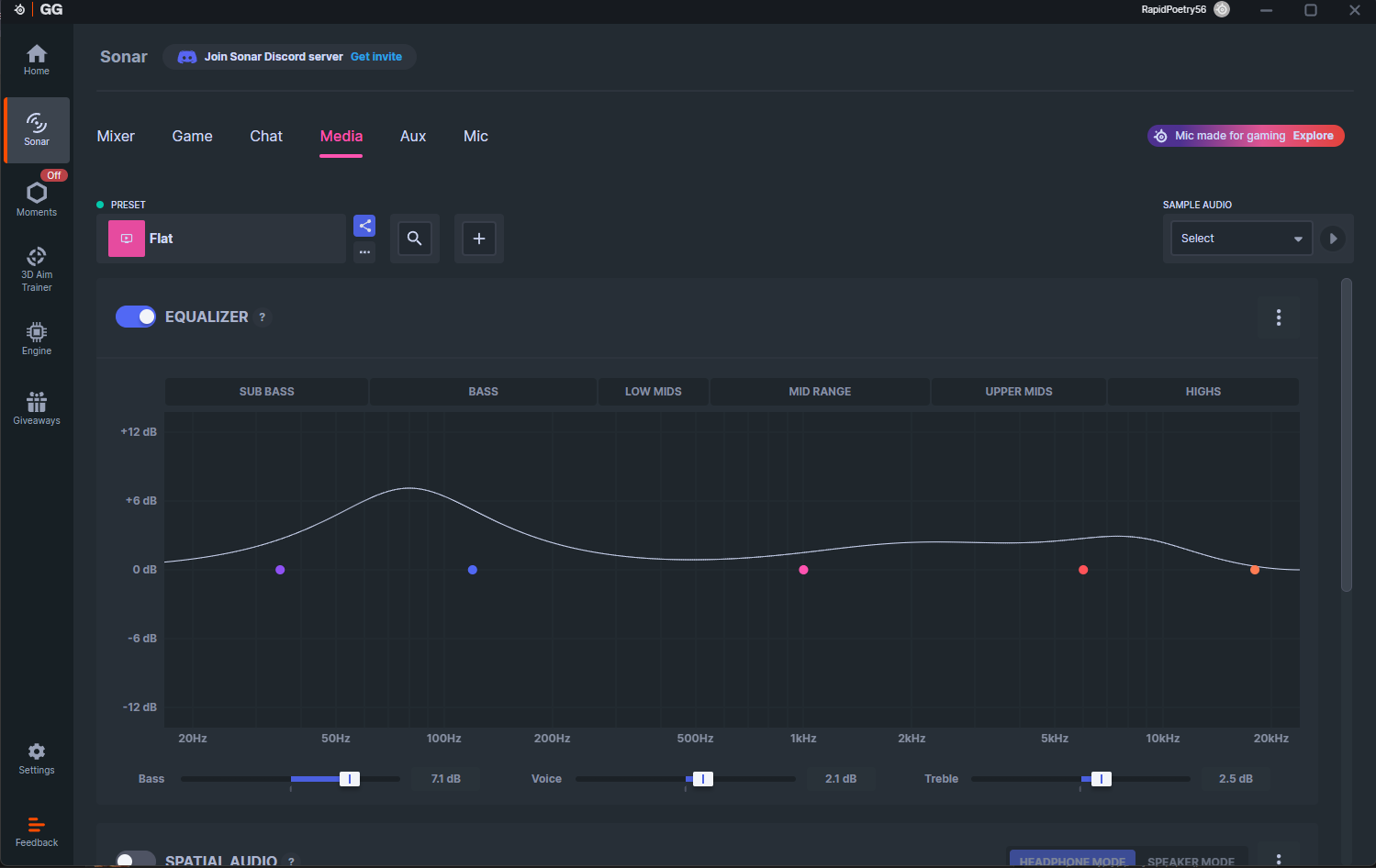Open the Feedback sidebar item

(37, 831)
